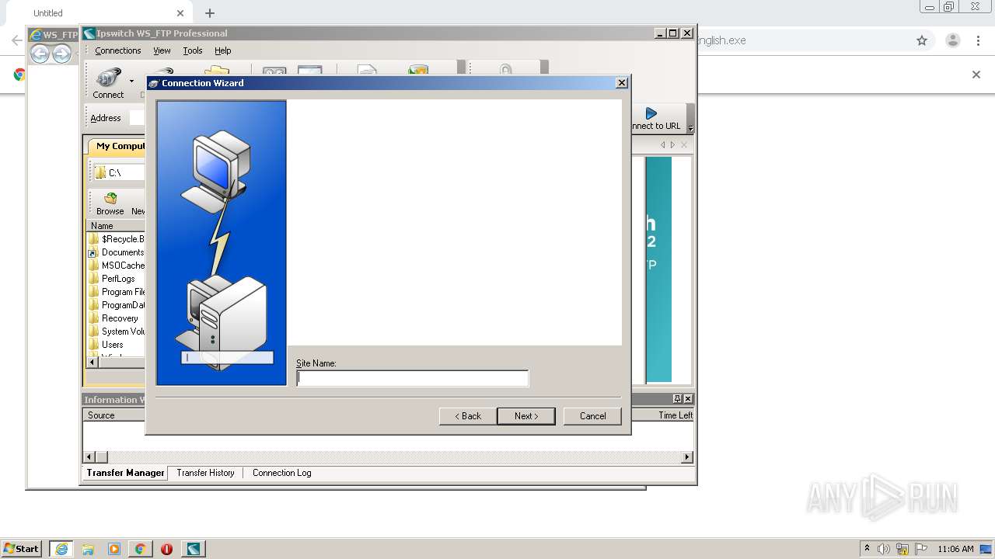The image size is (995, 559).
Task: Close the Information Window panel
Action: (687, 398)
